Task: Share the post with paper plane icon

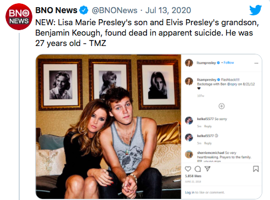Action: click(x=207, y=169)
